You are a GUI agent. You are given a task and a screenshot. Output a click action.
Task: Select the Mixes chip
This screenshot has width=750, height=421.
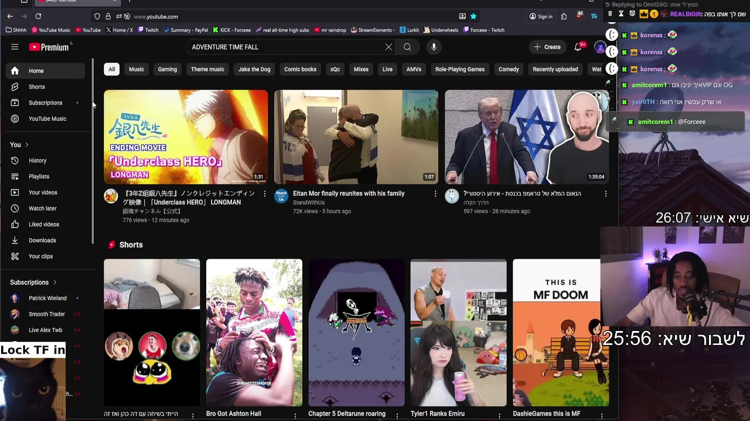[361, 69]
